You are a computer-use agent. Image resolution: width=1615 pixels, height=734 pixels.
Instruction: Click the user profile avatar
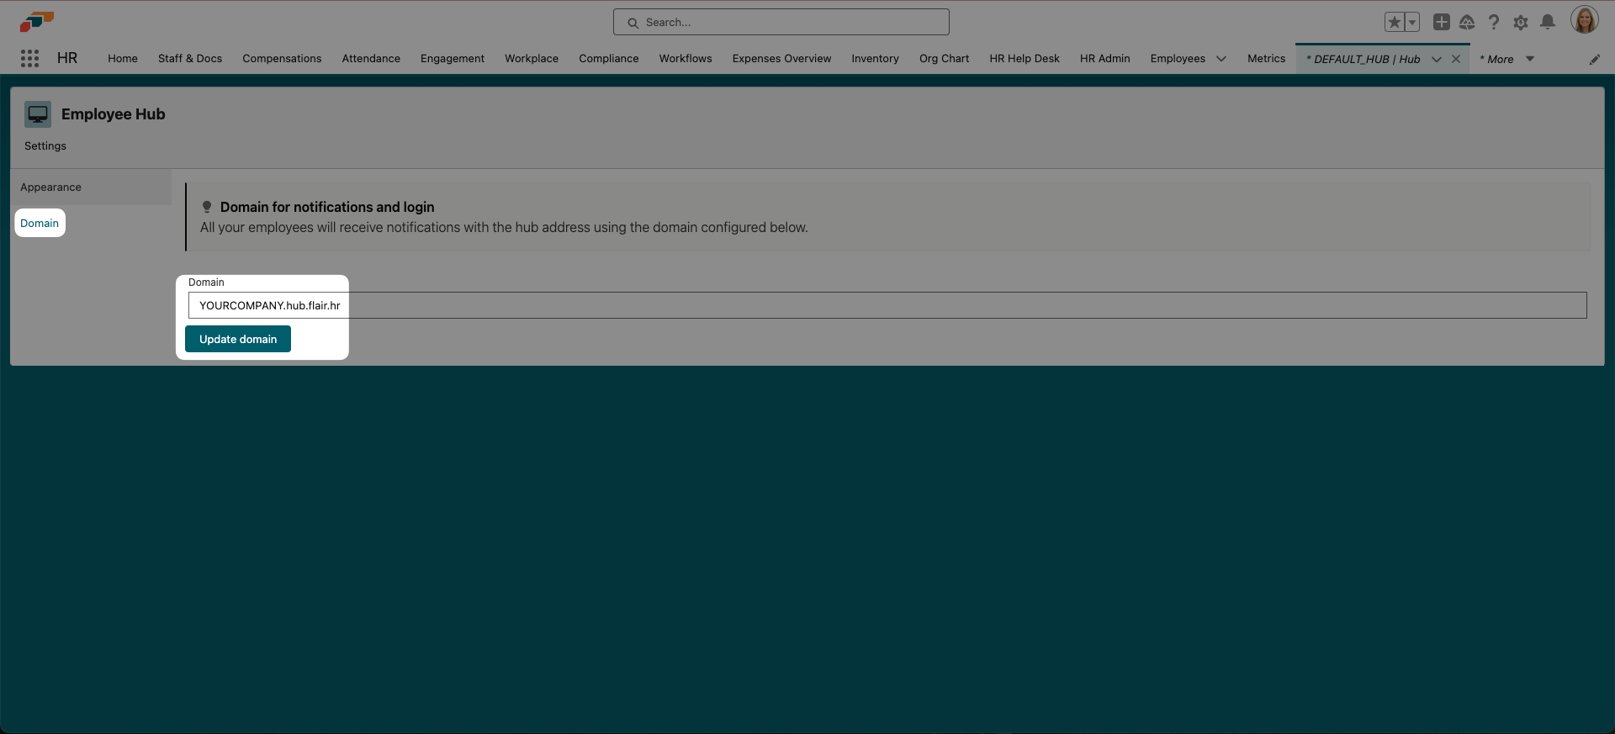1584,20
